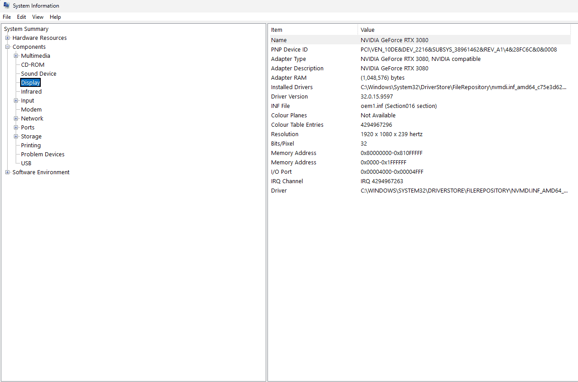Screen dimensions: 578x382
Task: Select Ports tree item
Action: pos(28,128)
